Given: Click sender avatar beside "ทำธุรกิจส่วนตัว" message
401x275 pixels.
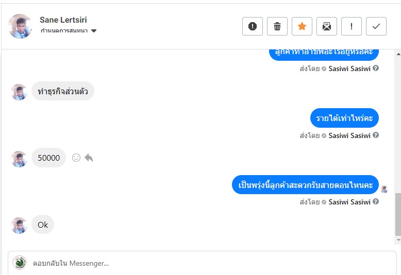Looking at the screenshot, I should click(19, 92).
